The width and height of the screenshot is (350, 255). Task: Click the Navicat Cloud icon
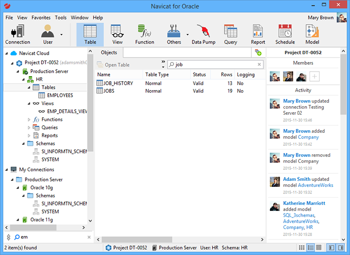click(14, 53)
